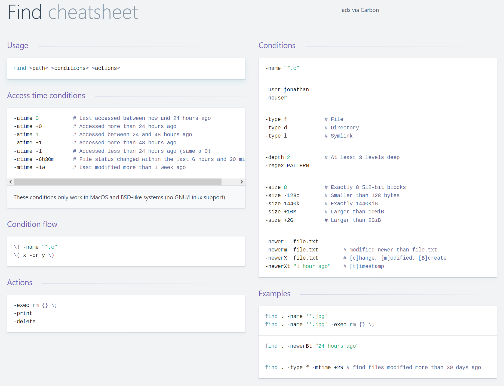Click the 'Examples' section heading
The height and width of the screenshot is (386, 504).
pos(274,294)
